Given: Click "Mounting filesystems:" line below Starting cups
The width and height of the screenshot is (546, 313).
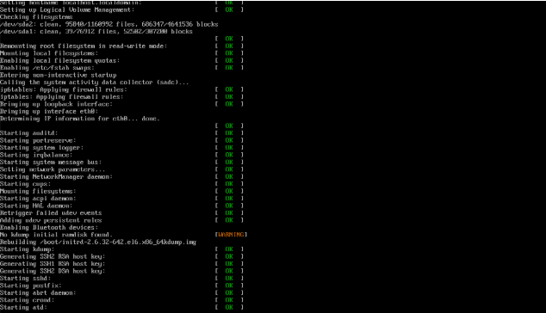Looking at the screenshot, I should pos(38,191).
